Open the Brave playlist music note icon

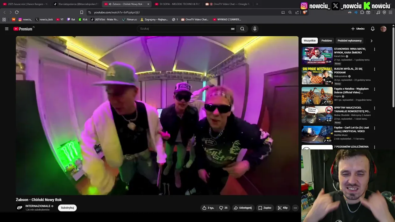click(x=378, y=12)
